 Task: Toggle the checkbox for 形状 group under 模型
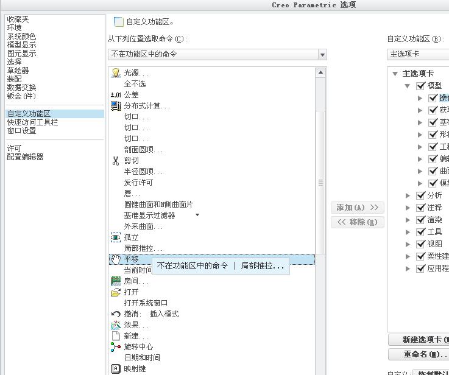433,135
